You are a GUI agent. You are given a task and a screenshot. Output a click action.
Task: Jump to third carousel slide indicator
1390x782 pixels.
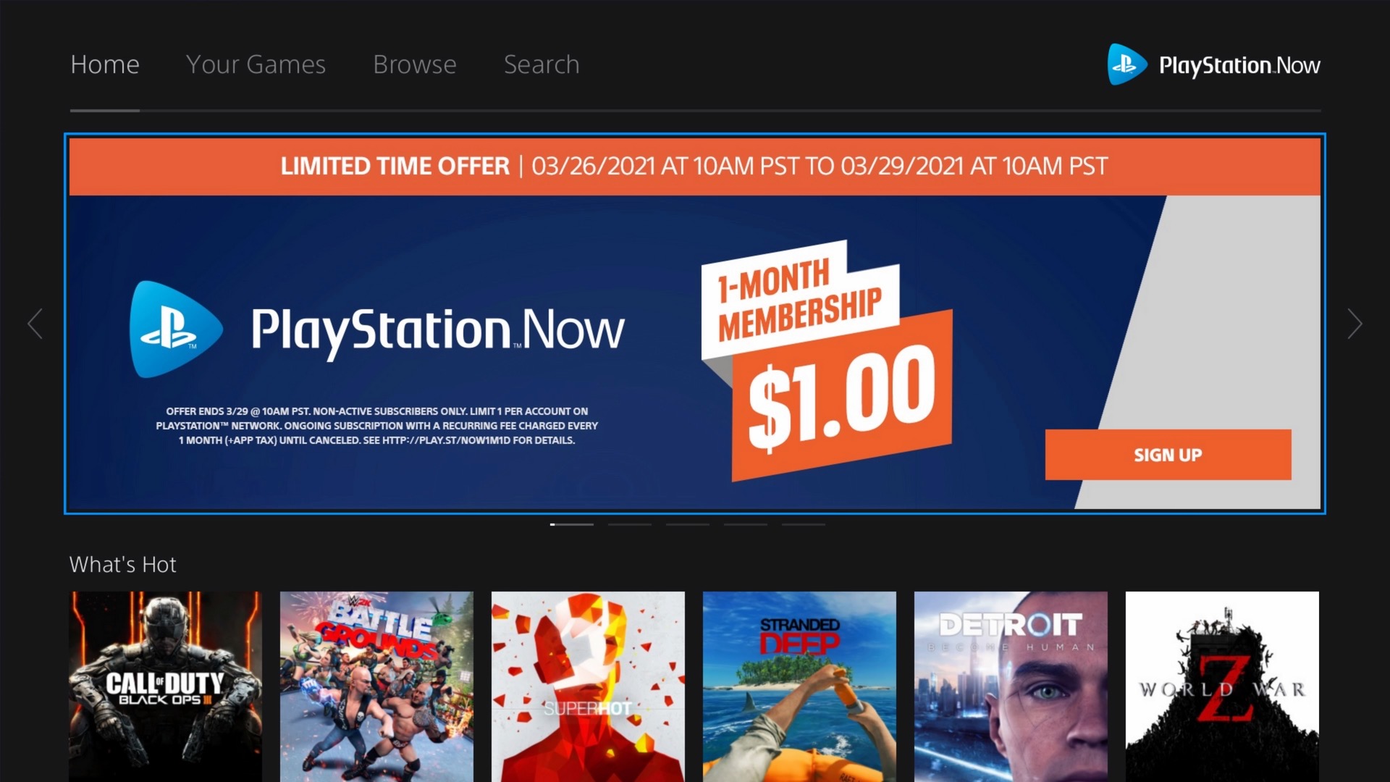point(688,524)
